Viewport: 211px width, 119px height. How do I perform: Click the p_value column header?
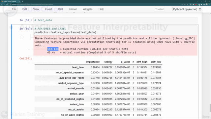pos(125,62)
